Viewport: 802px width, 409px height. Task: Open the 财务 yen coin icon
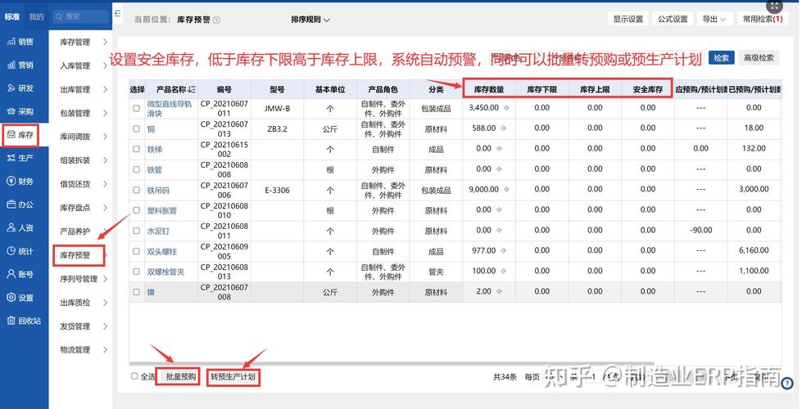click(x=11, y=182)
